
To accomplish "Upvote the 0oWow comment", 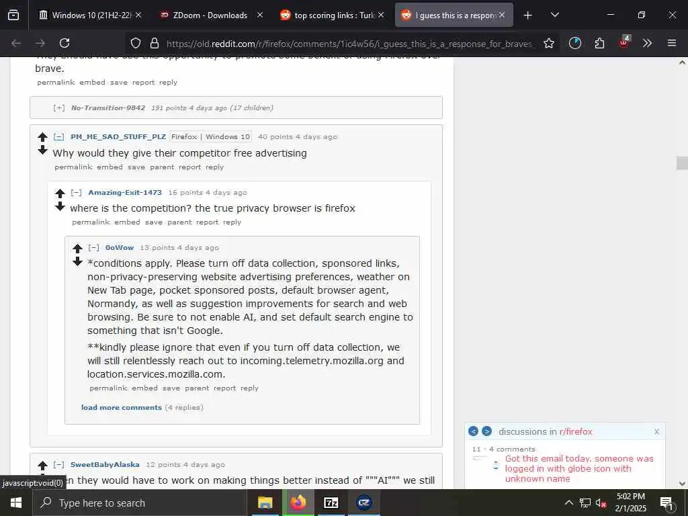I will (x=78, y=249).
